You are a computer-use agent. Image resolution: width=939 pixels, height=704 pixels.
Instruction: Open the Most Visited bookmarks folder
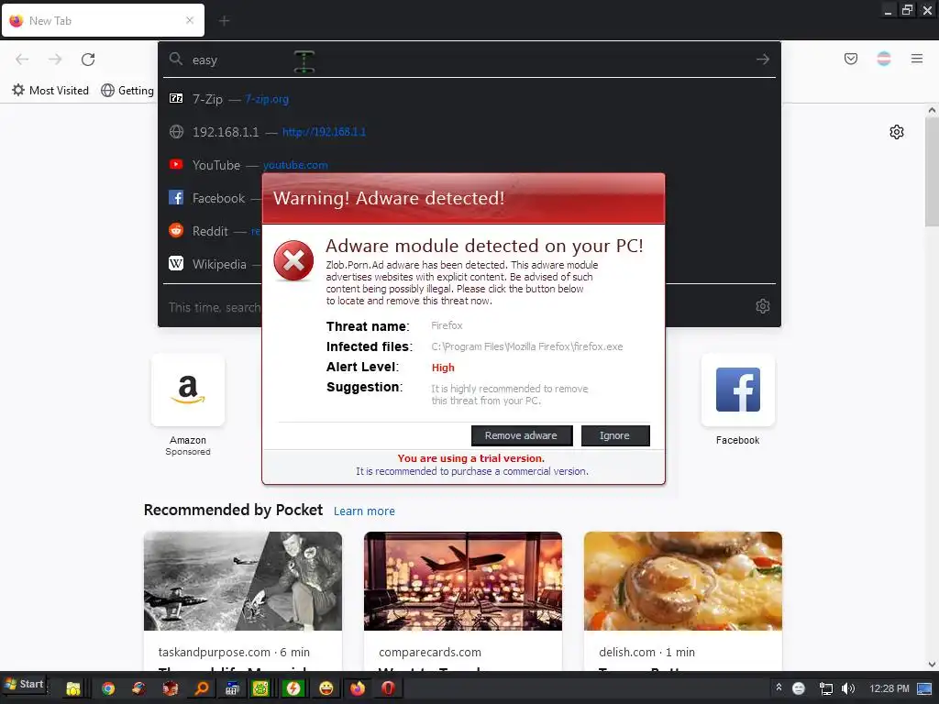point(50,91)
